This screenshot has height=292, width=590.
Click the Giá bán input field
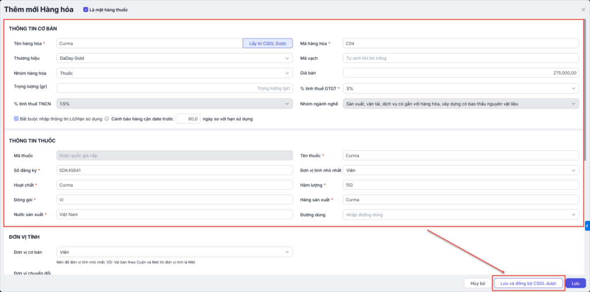(x=461, y=73)
